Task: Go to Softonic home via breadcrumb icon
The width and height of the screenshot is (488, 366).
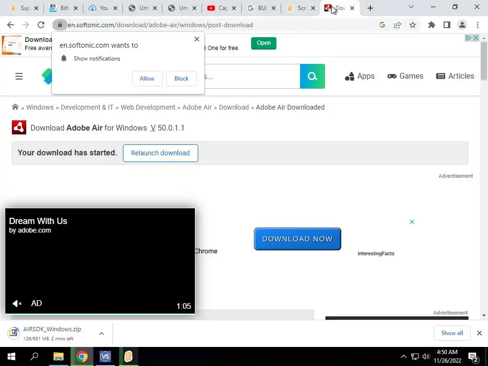Action: click(15, 107)
